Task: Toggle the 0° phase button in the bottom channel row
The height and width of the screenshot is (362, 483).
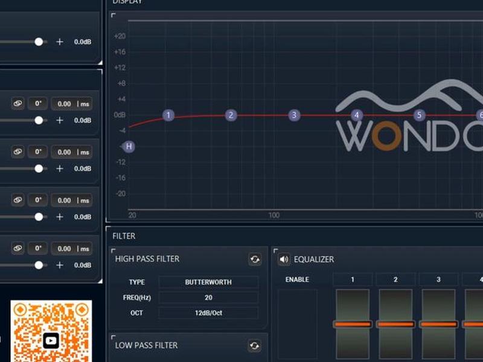Action: click(38, 248)
